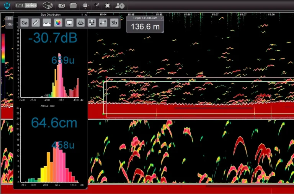Click the 15:06 time marker

[187, 15]
